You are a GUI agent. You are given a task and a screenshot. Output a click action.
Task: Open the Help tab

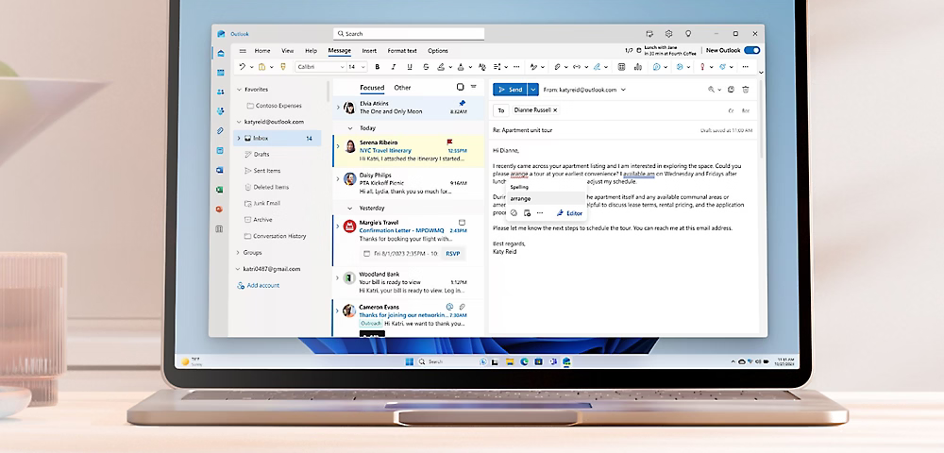(311, 51)
